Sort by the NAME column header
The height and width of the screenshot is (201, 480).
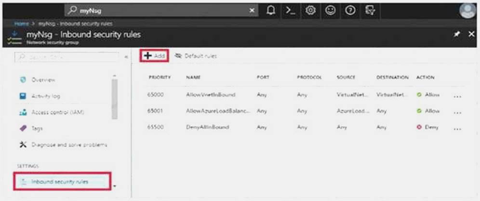tap(193, 78)
